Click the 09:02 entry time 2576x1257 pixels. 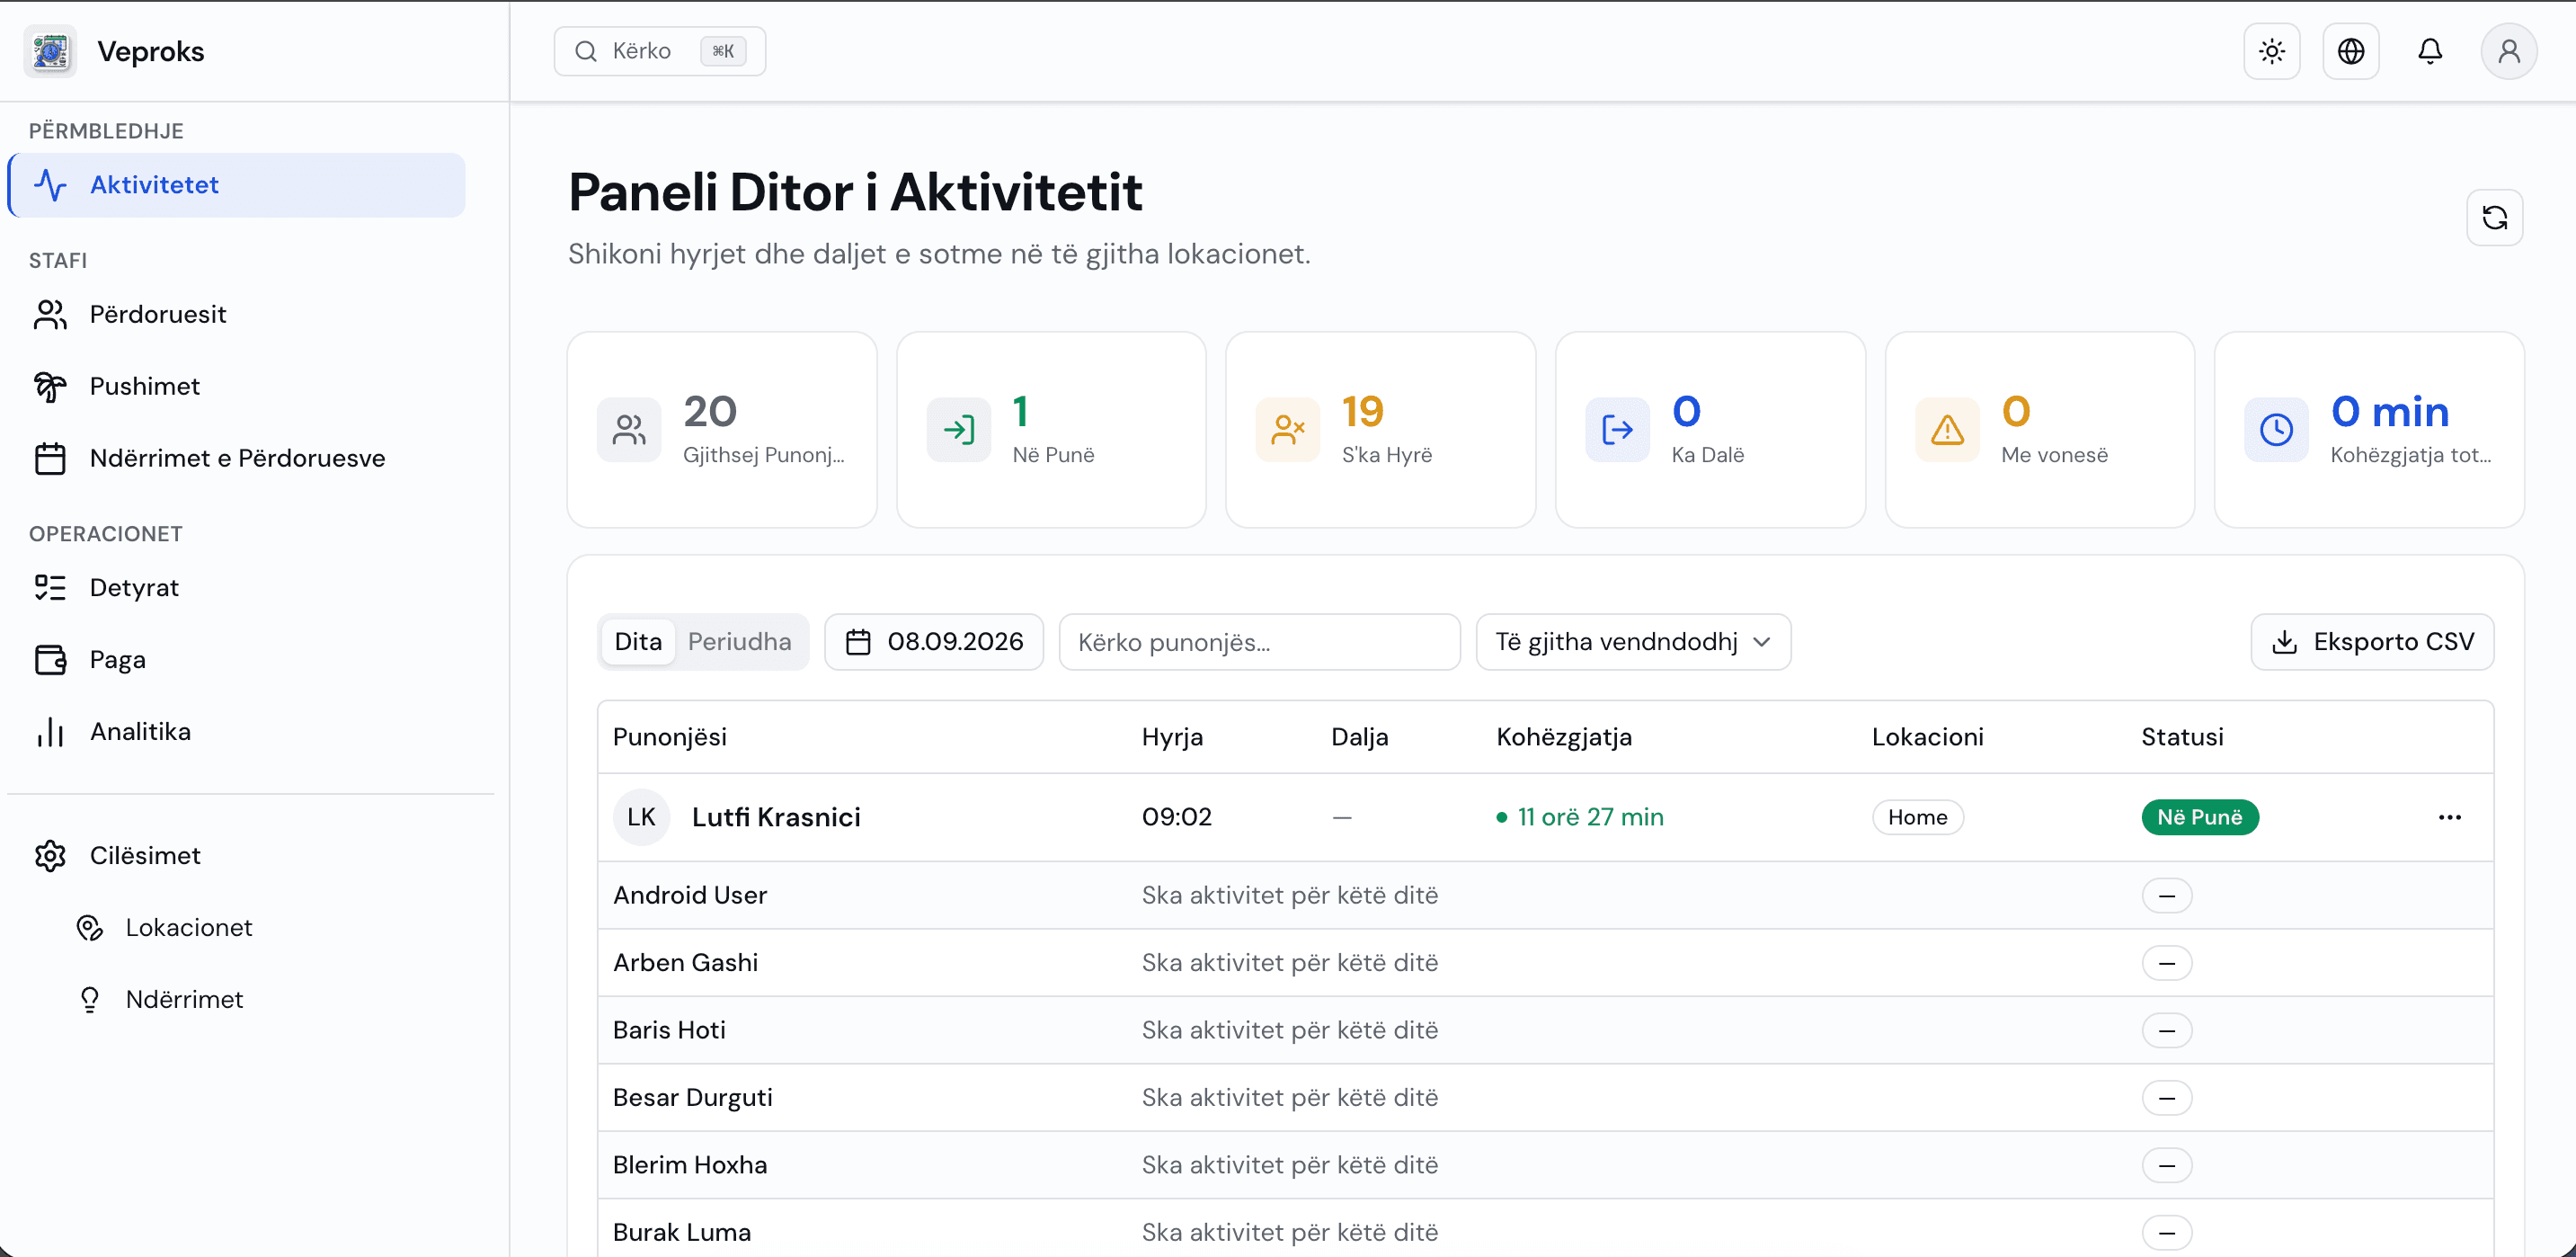[1177, 817]
